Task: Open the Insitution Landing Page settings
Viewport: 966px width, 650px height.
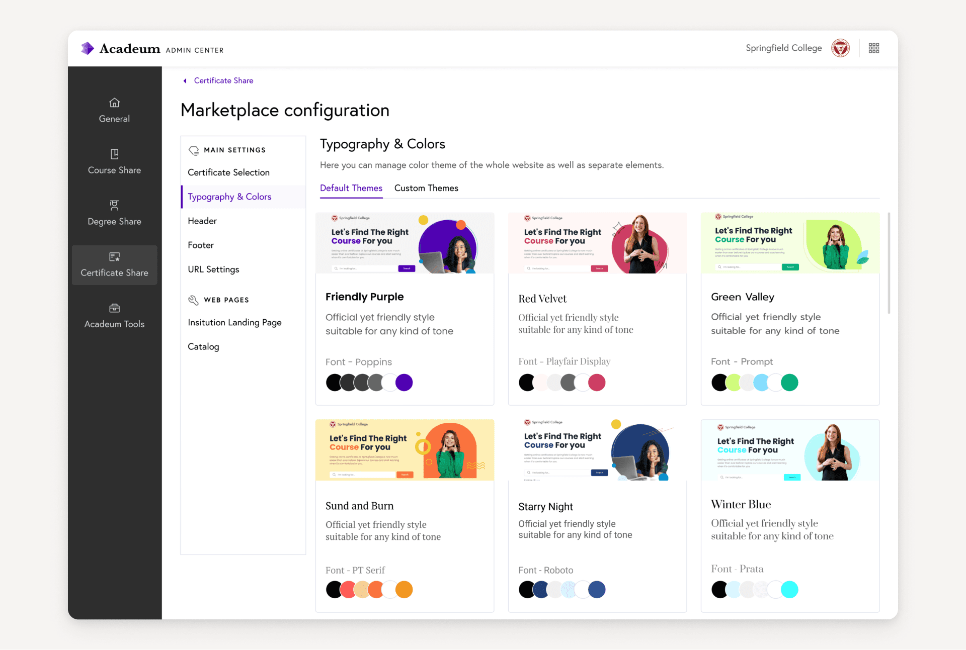Action: click(234, 322)
